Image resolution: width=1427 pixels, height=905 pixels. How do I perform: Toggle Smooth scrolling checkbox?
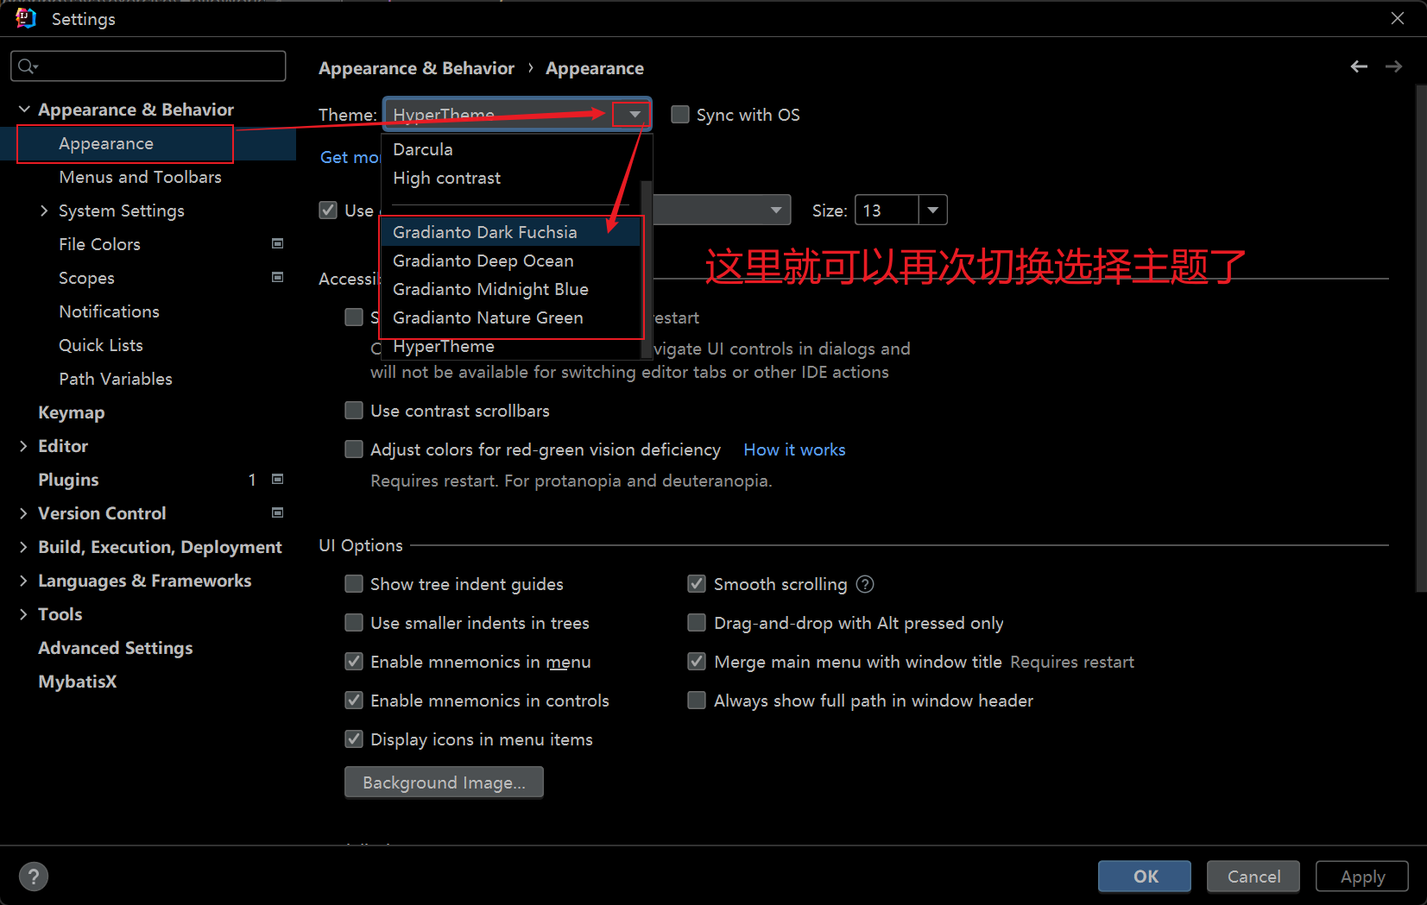point(697,584)
